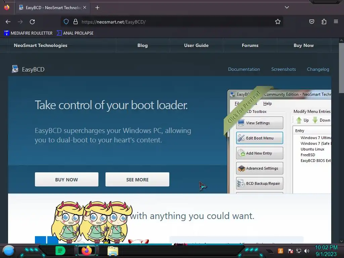Reload the current page
This screenshot has height=258, width=344.
click(x=32, y=22)
